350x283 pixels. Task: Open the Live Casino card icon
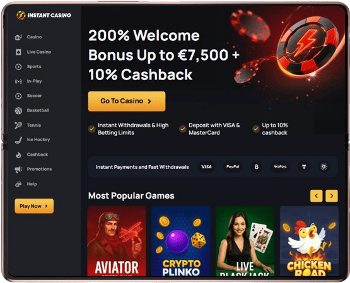(x=18, y=52)
